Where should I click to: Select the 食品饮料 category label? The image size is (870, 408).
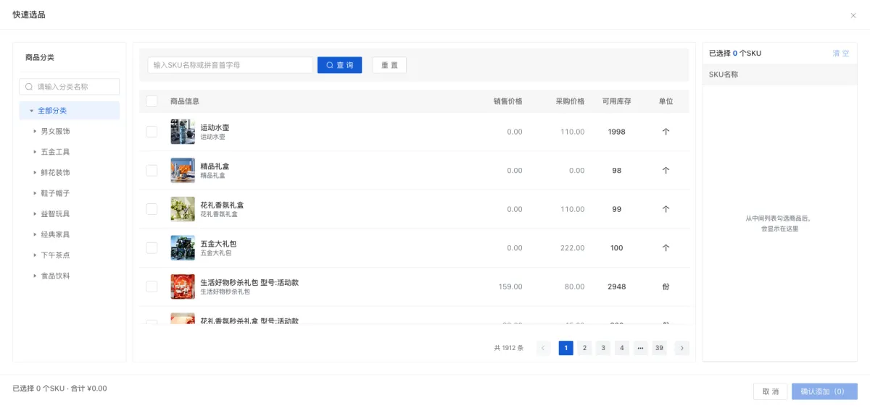55,276
